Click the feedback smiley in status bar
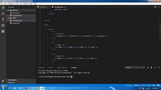This screenshot has width=161, height=90. pyautogui.click(x=158, y=85)
